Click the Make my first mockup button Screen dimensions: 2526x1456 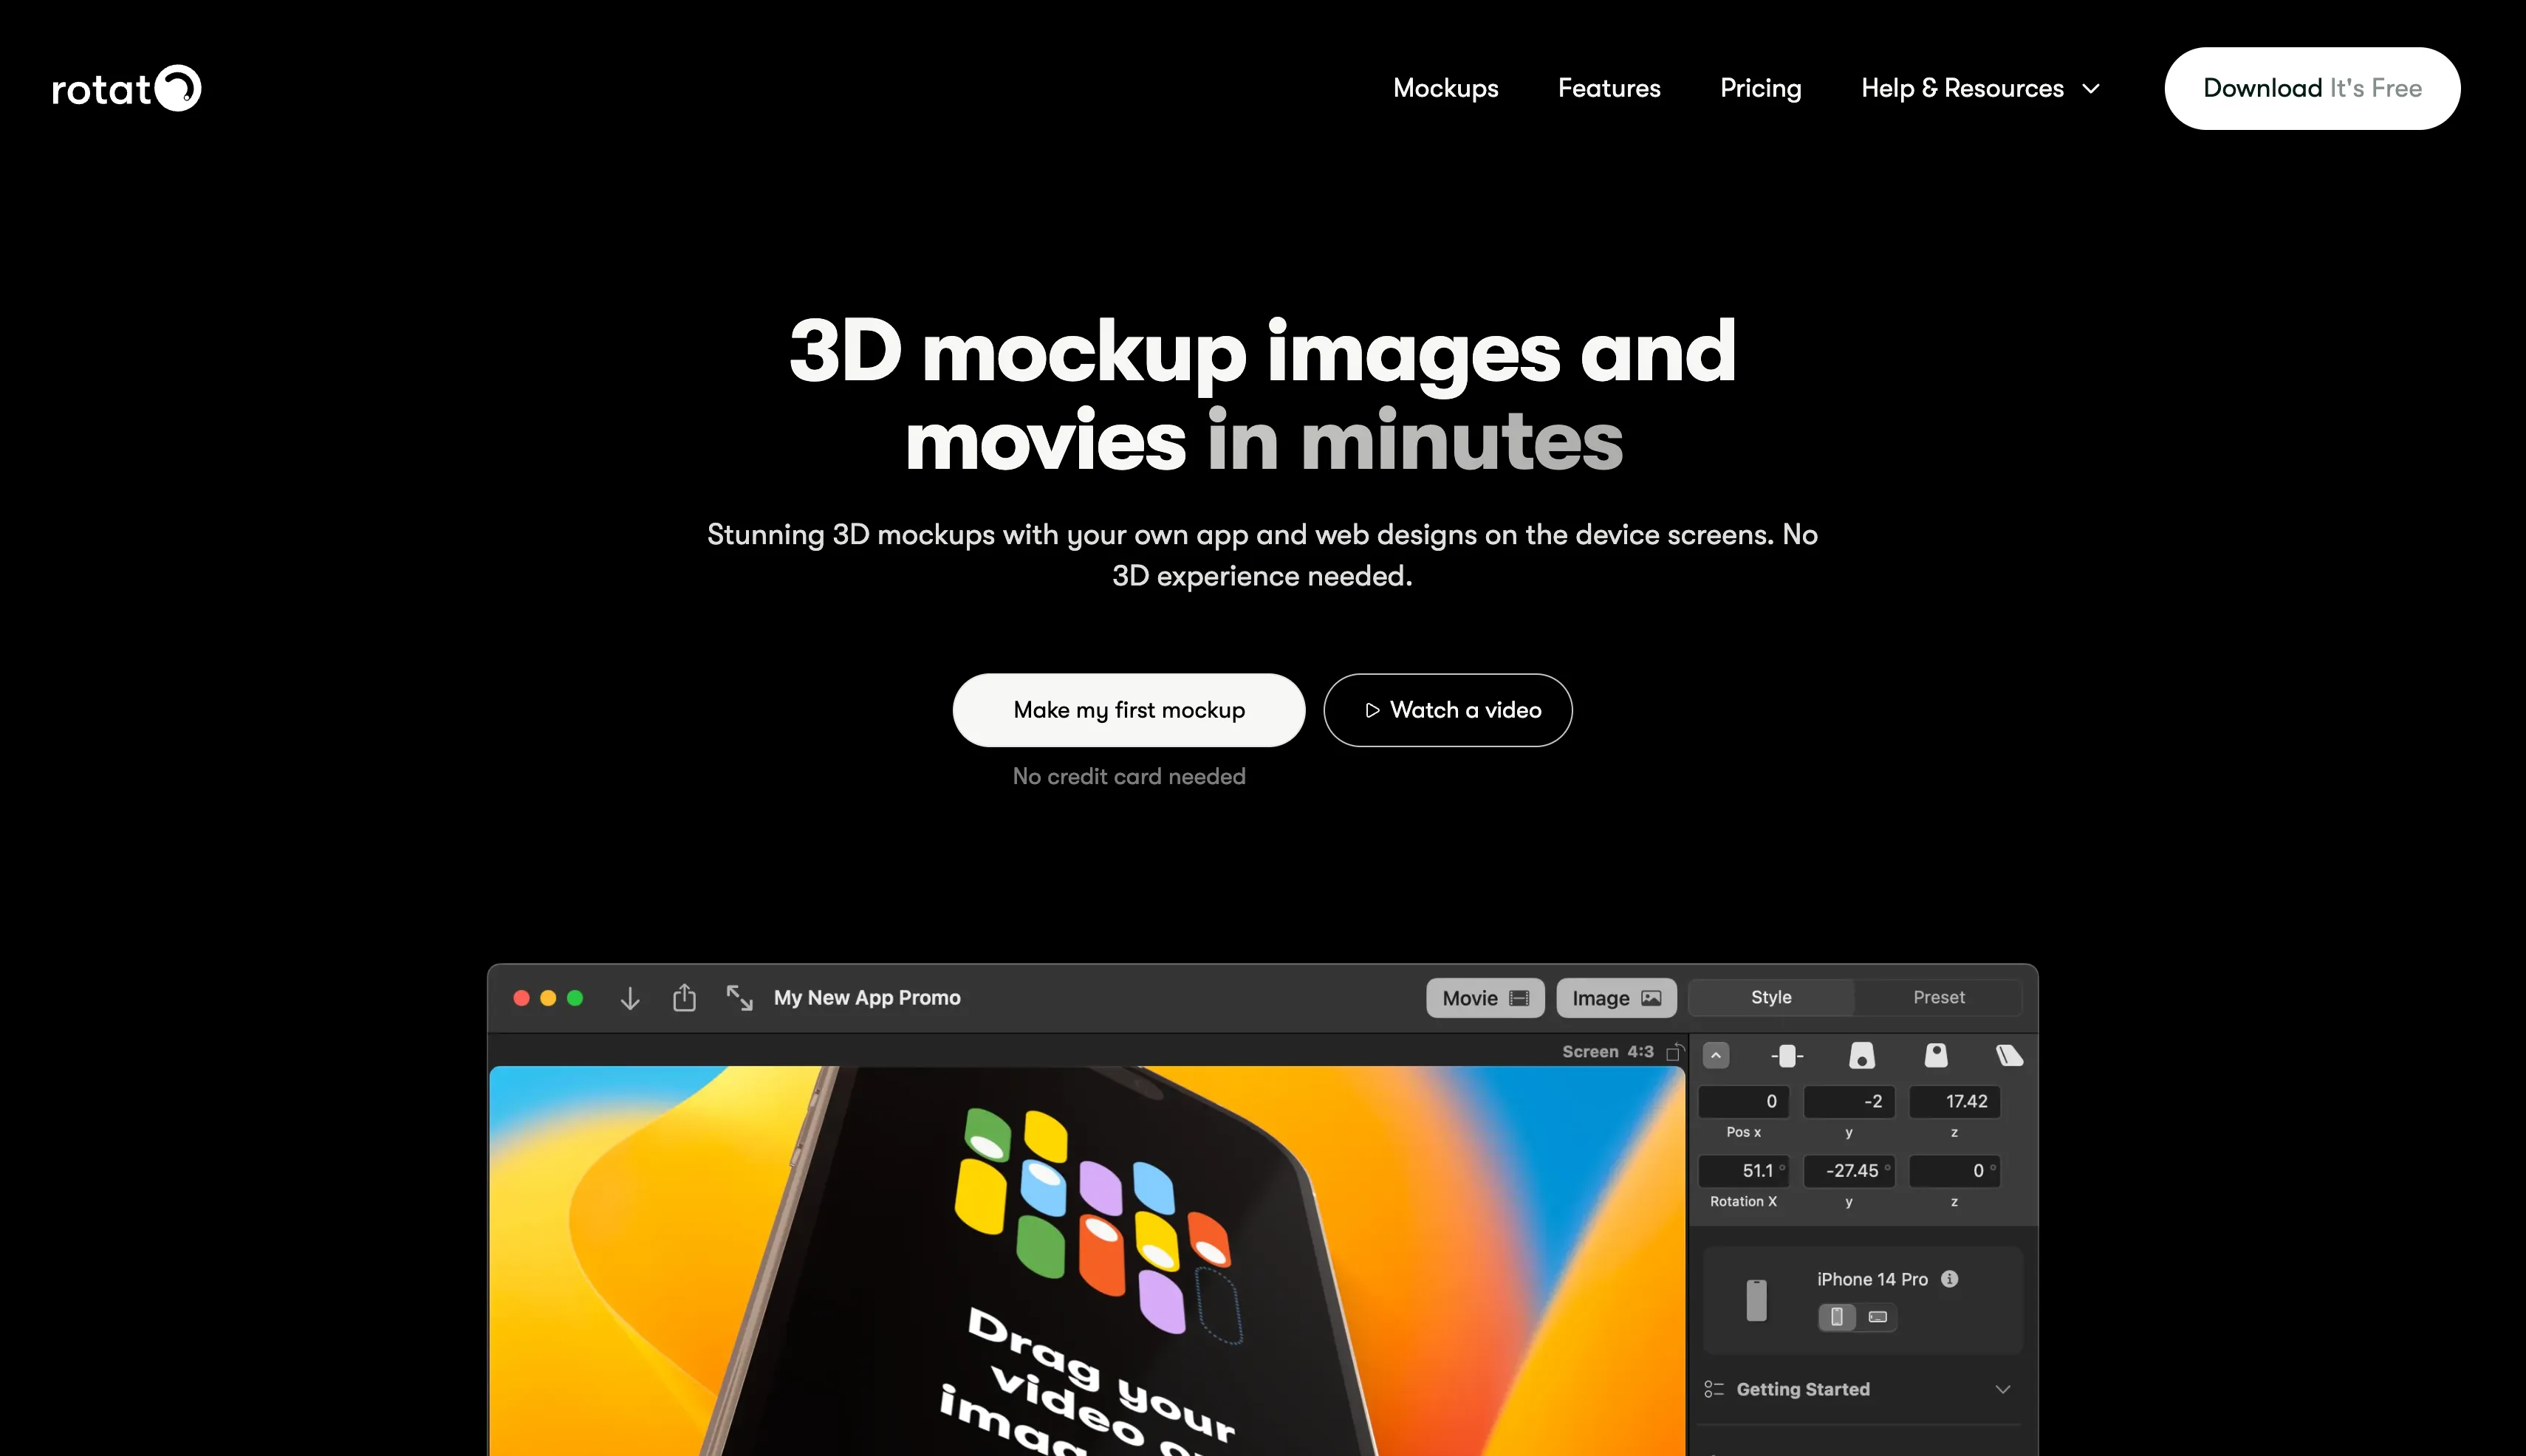click(1129, 710)
